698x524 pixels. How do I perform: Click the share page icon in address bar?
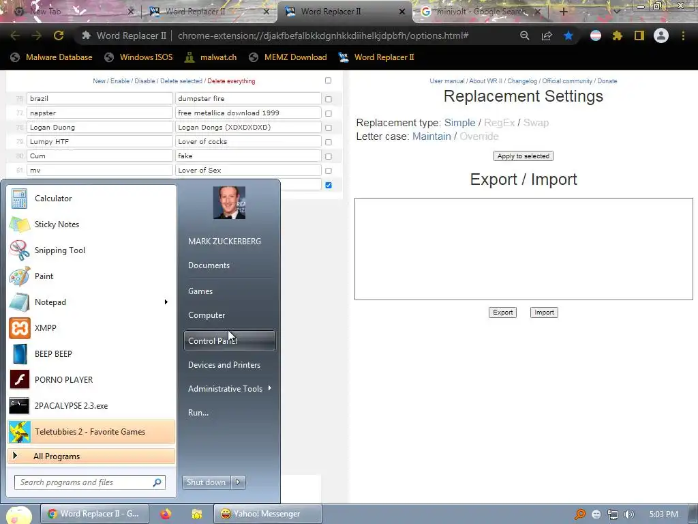[x=547, y=35]
